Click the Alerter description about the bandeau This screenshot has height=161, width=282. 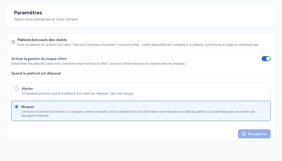(78, 93)
